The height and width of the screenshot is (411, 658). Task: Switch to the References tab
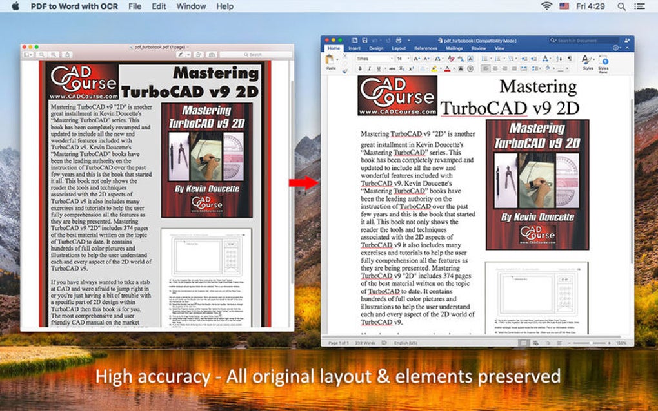426,48
